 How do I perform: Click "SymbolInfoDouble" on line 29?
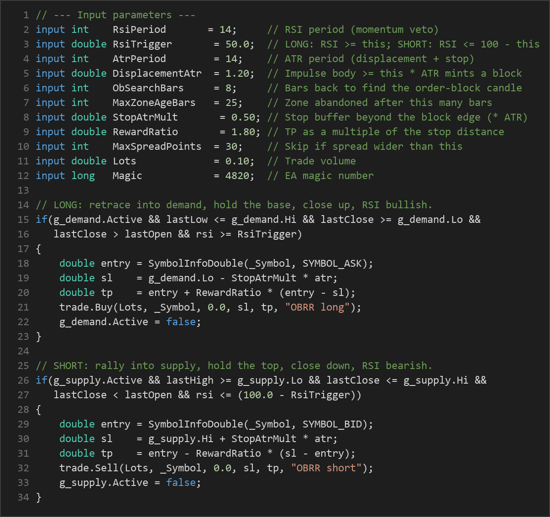click(195, 424)
